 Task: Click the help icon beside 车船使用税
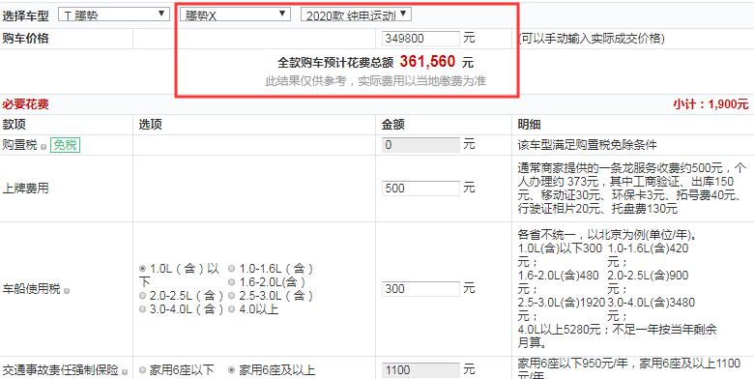point(67,290)
